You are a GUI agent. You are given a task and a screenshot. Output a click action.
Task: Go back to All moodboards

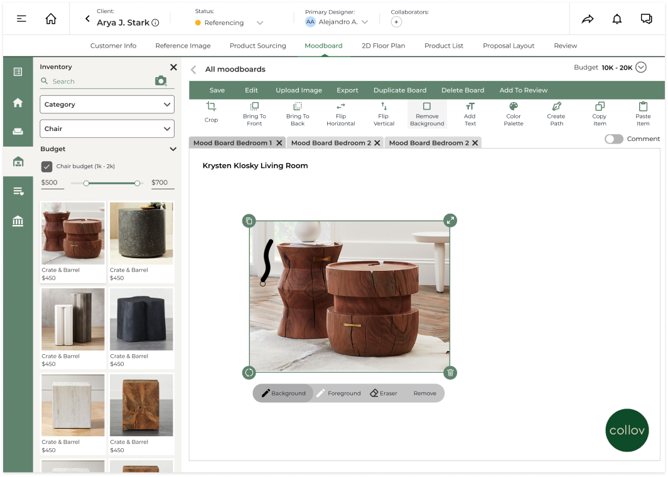pyautogui.click(x=194, y=70)
